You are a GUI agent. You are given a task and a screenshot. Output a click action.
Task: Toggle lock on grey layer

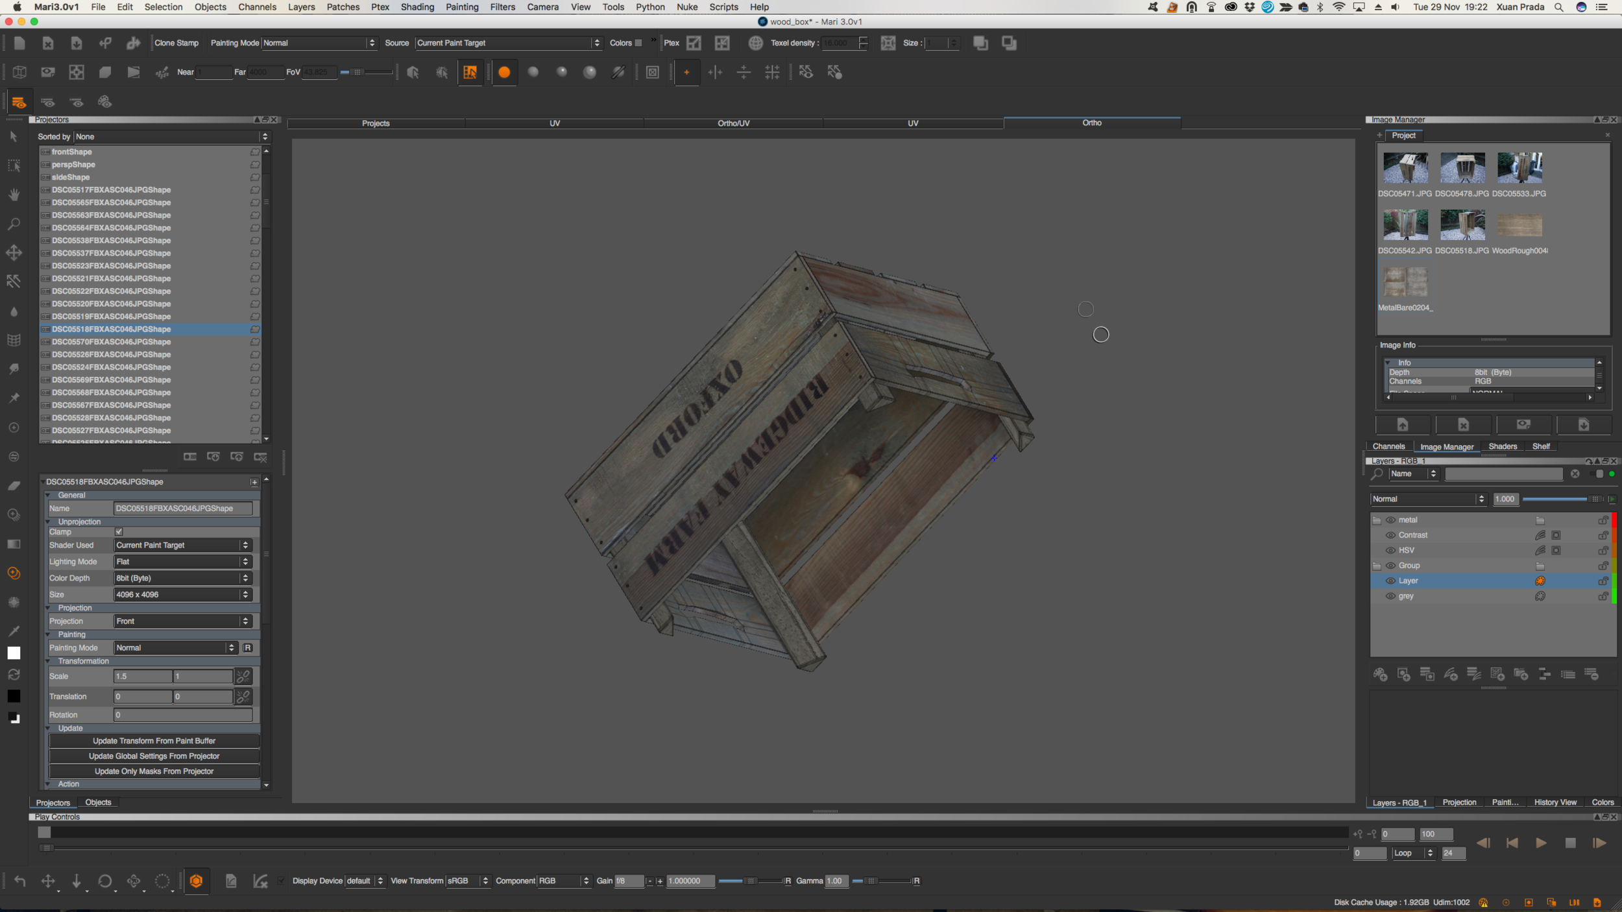click(x=1603, y=596)
